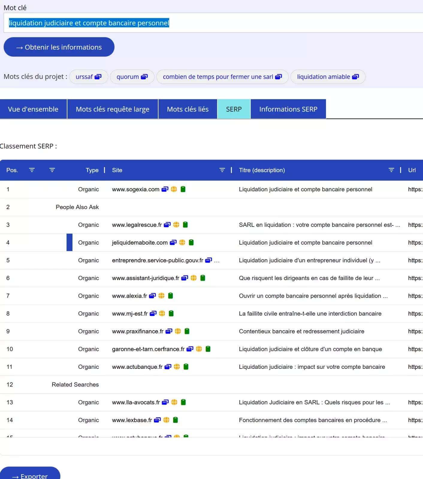Click orange globe icon beside www.assistant-juridique.fr
This screenshot has width=423, height=479.
coord(194,278)
